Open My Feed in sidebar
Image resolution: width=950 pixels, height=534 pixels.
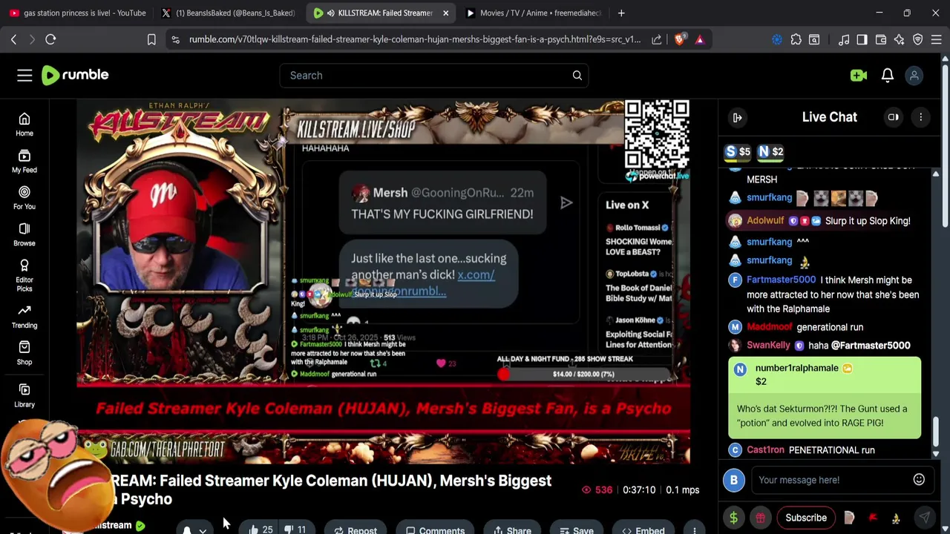point(24,161)
